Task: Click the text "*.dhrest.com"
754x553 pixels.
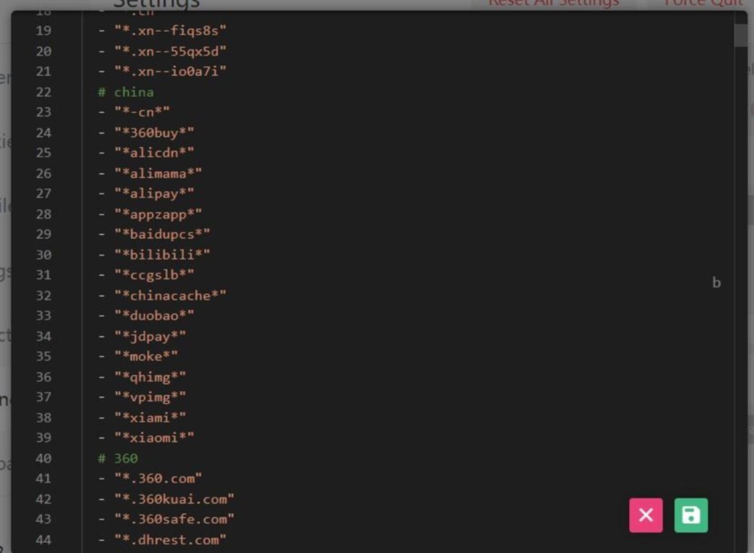Action: [170, 540]
